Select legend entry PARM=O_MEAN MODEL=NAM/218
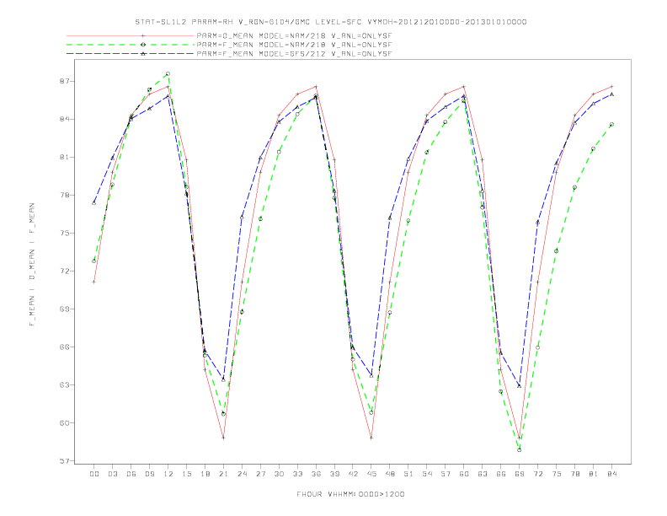 (x=294, y=35)
